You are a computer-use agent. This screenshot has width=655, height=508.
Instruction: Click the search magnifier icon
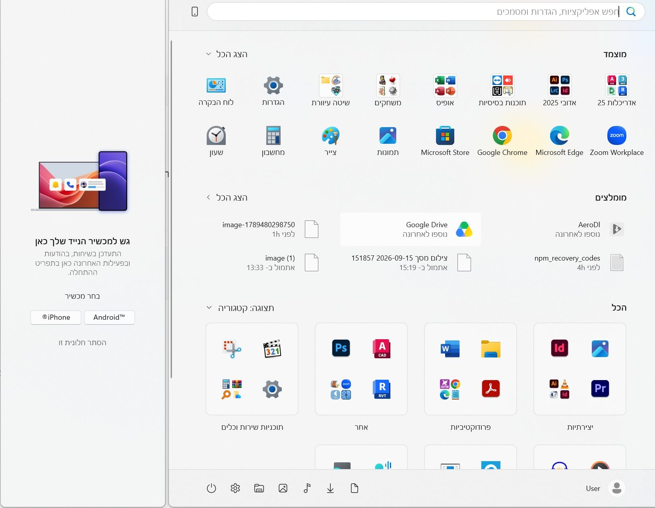(631, 12)
